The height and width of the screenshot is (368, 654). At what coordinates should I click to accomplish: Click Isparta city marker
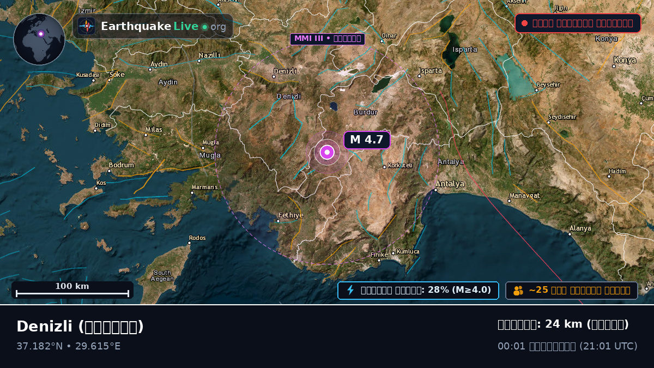[x=419, y=76]
